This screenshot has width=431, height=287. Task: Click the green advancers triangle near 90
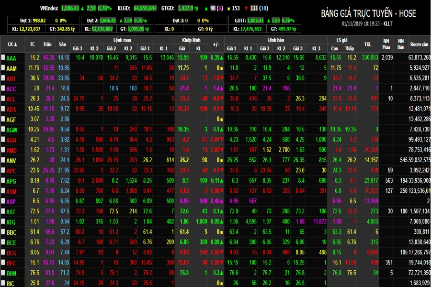pos(206,9)
